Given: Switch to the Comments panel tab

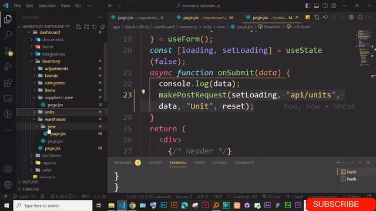Looking at the screenshot, I should pos(244,163).
